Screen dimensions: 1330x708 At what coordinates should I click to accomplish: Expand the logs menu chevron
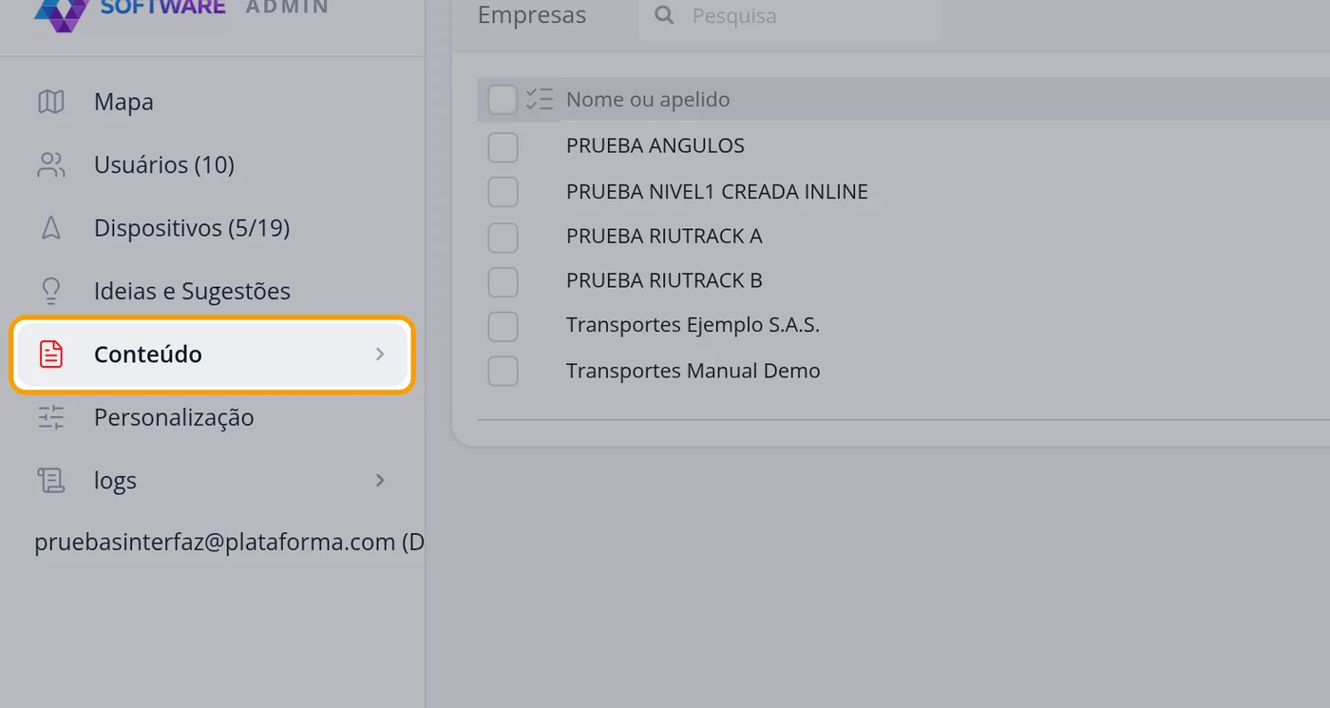pyautogui.click(x=380, y=480)
